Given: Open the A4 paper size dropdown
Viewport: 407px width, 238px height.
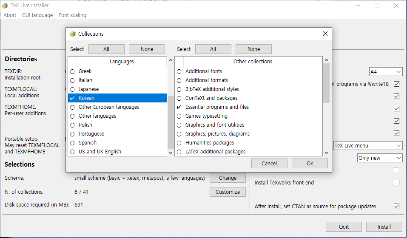Looking at the screenshot, I should tap(386, 72).
